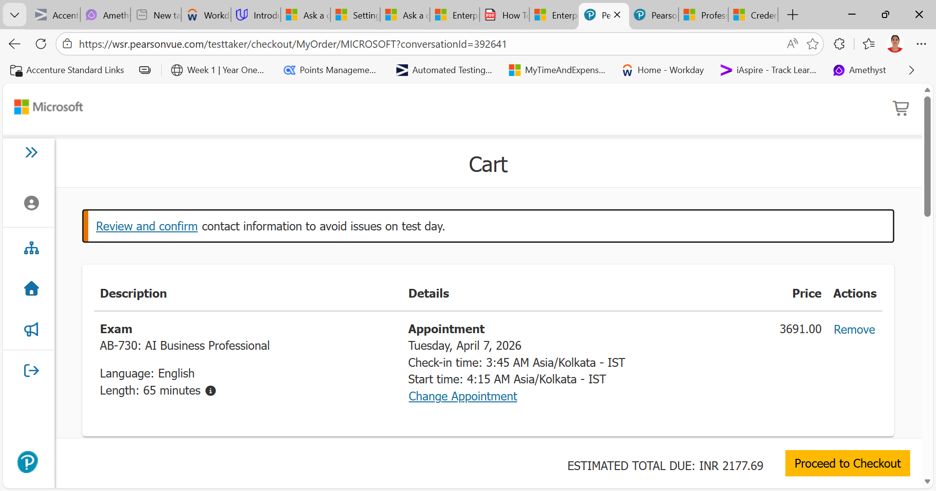This screenshot has width=936, height=491.
Task: Click the address bar URL
Action: (x=292, y=44)
